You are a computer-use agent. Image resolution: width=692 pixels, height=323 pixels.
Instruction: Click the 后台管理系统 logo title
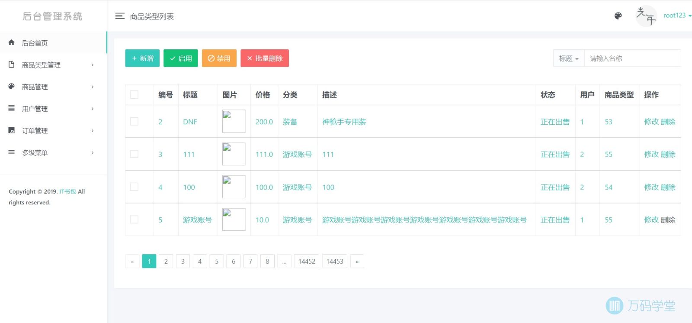52,16
